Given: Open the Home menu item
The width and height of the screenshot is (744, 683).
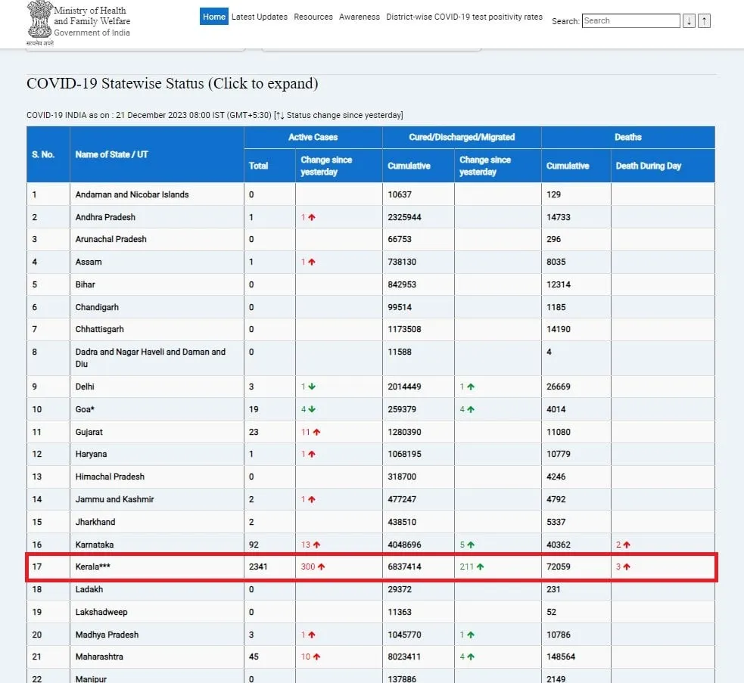Looking at the screenshot, I should [214, 17].
